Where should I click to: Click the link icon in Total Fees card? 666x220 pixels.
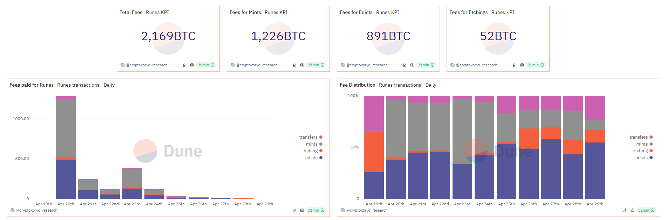click(184, 65)
